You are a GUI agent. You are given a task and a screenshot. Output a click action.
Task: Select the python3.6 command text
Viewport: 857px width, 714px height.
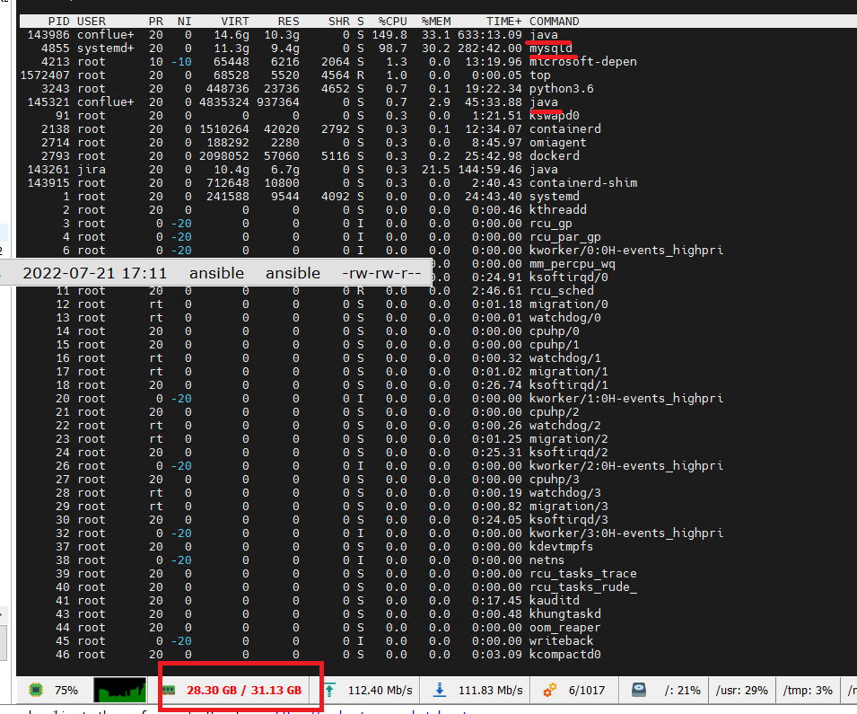click(562, 89)
